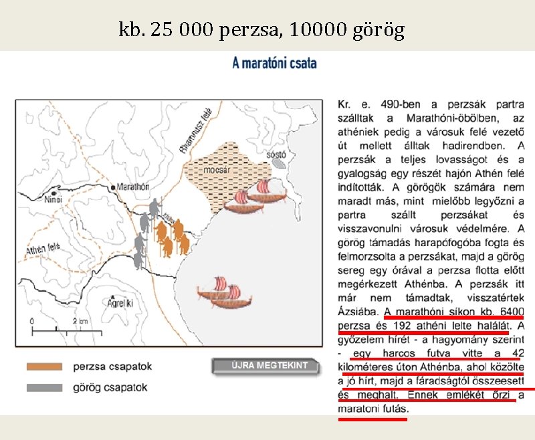
Task: Click the 'perzsa csapatok' legend label
Action: click(112, 366)
